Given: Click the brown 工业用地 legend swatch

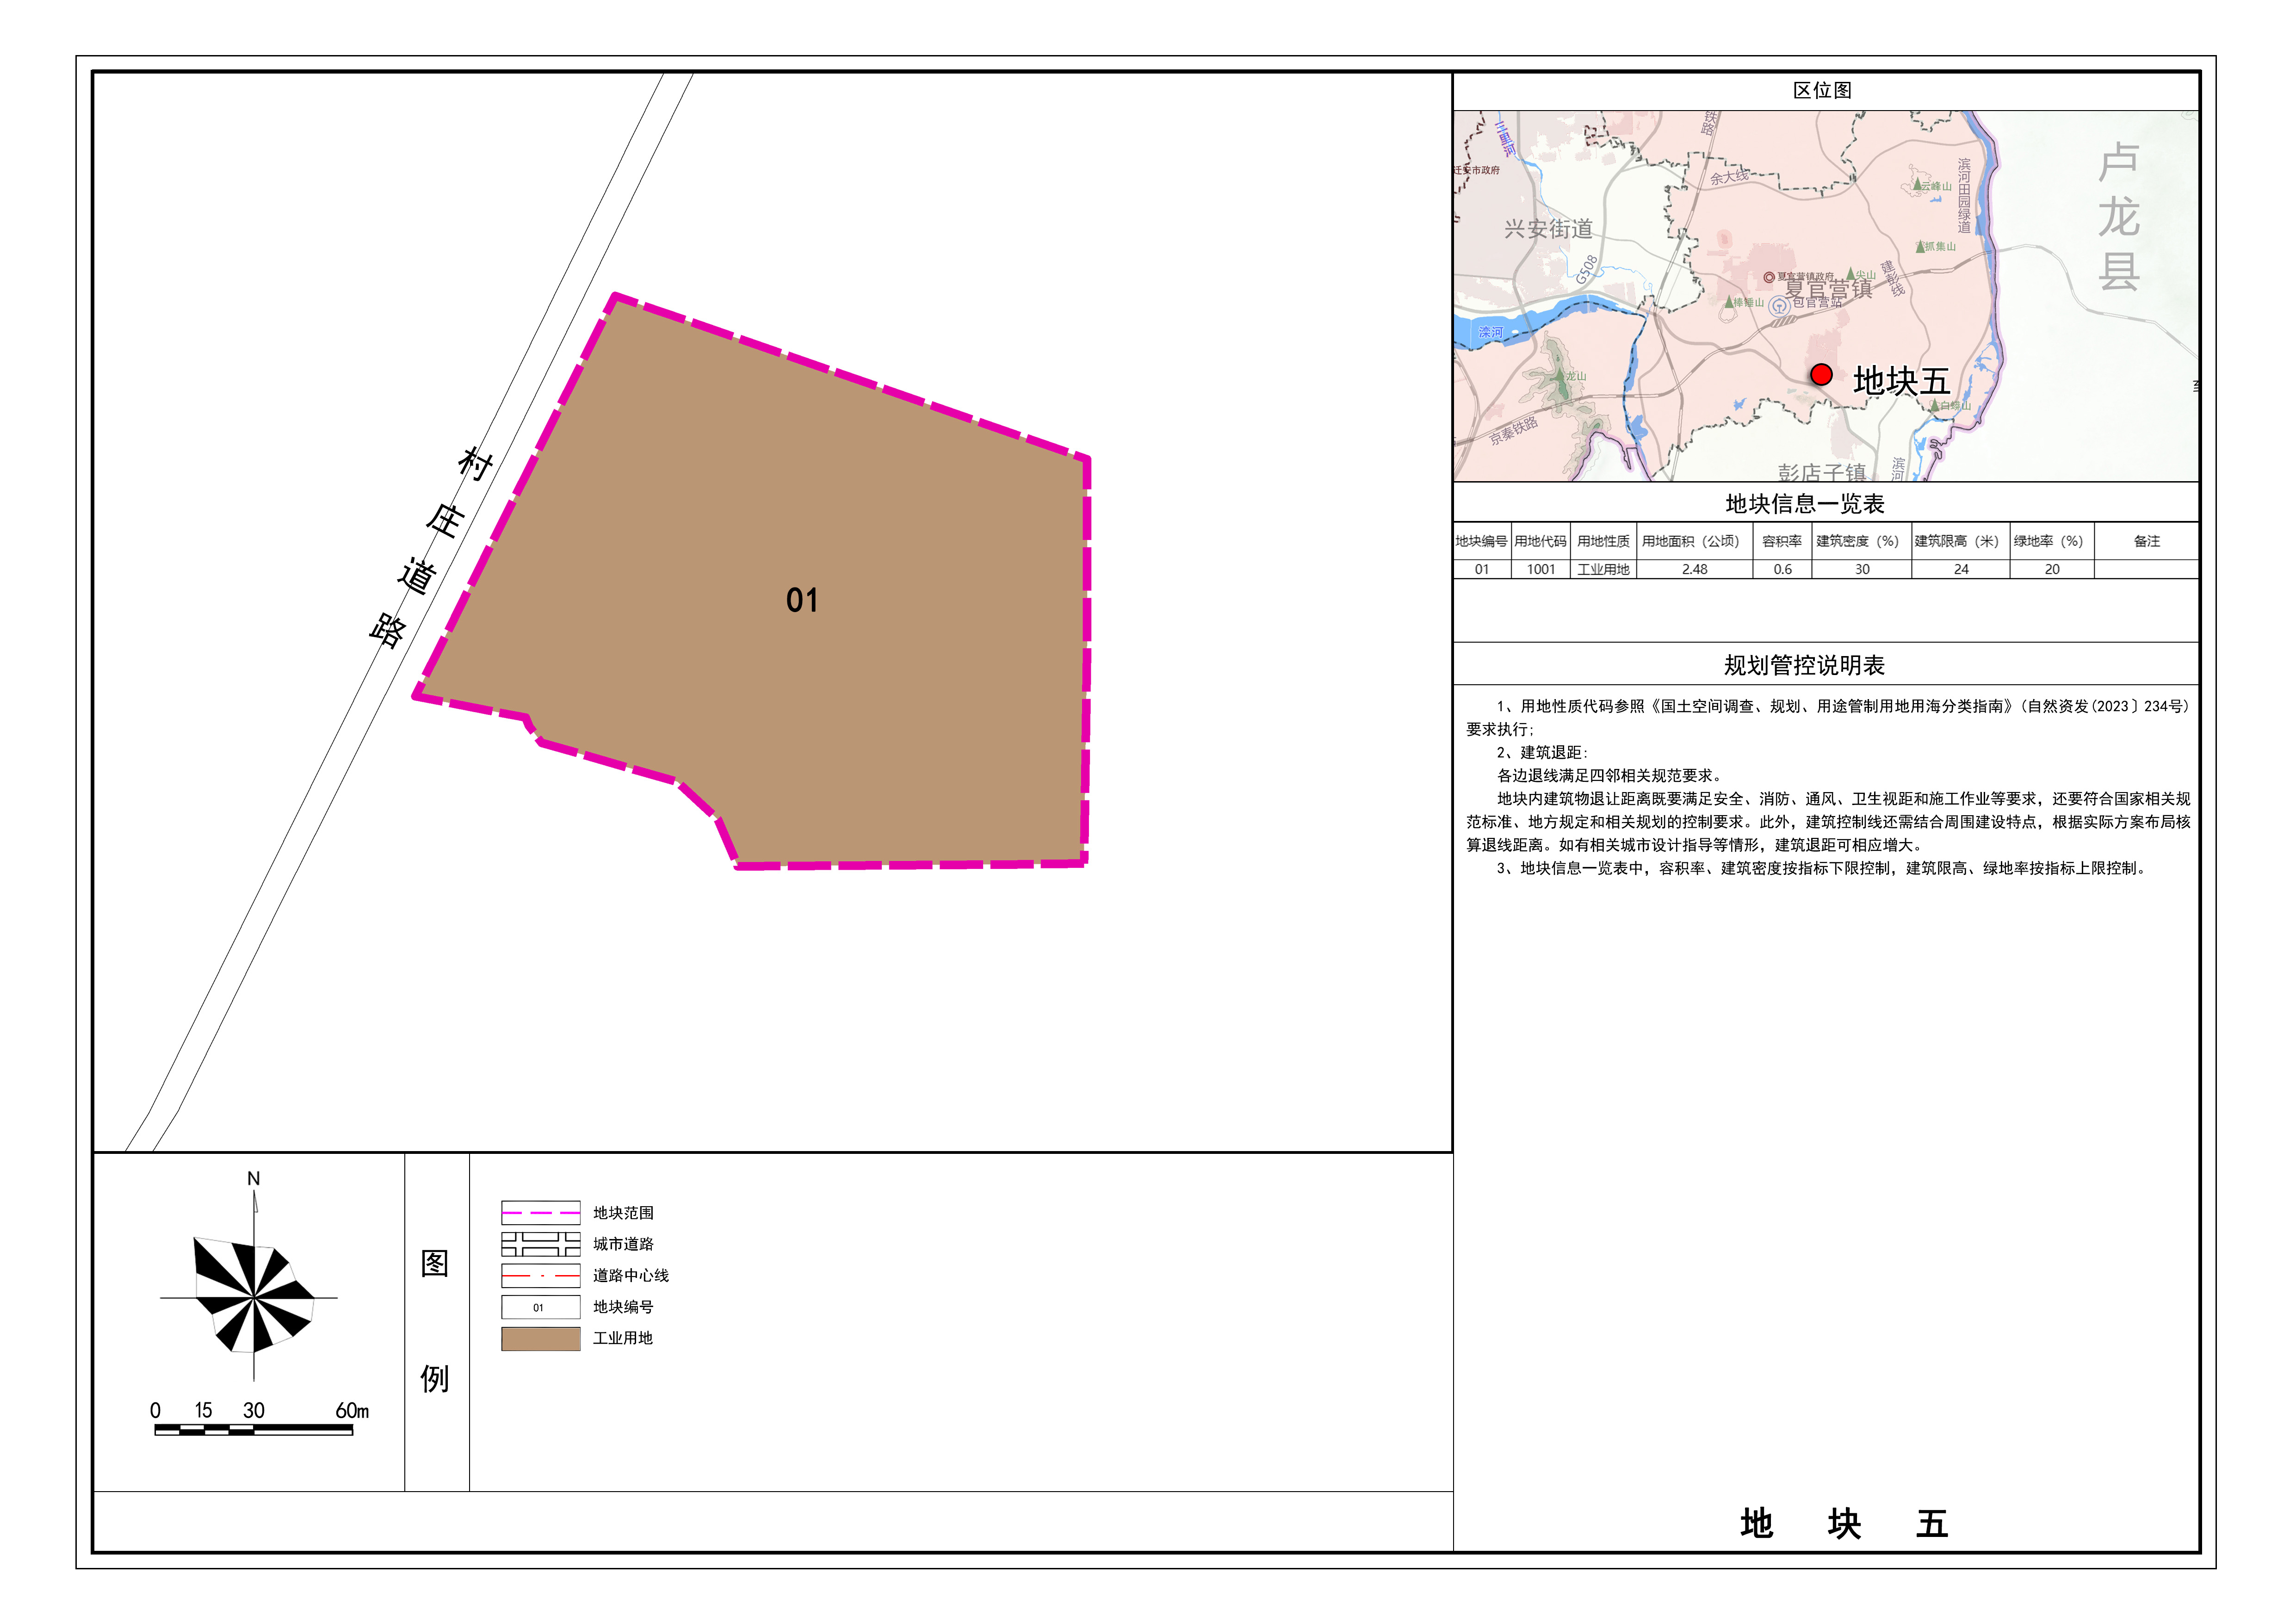Looking at the screenshot, I should click(540, 1338).
